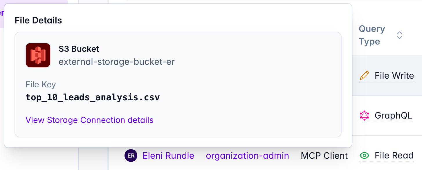
Task: Sort by the Query Type column arrows
Action: point(399,35)
